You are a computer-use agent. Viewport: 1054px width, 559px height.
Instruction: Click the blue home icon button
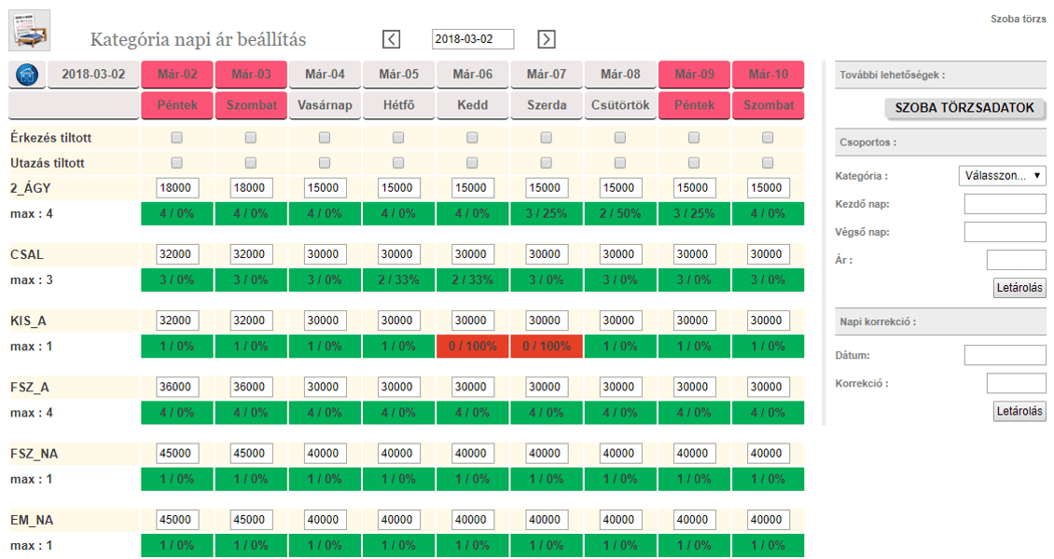pos(27,75)
